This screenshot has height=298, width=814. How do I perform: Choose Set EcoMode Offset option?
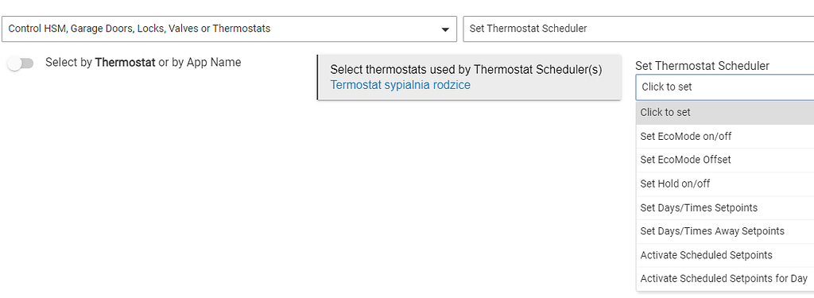[x=725, y=160]
